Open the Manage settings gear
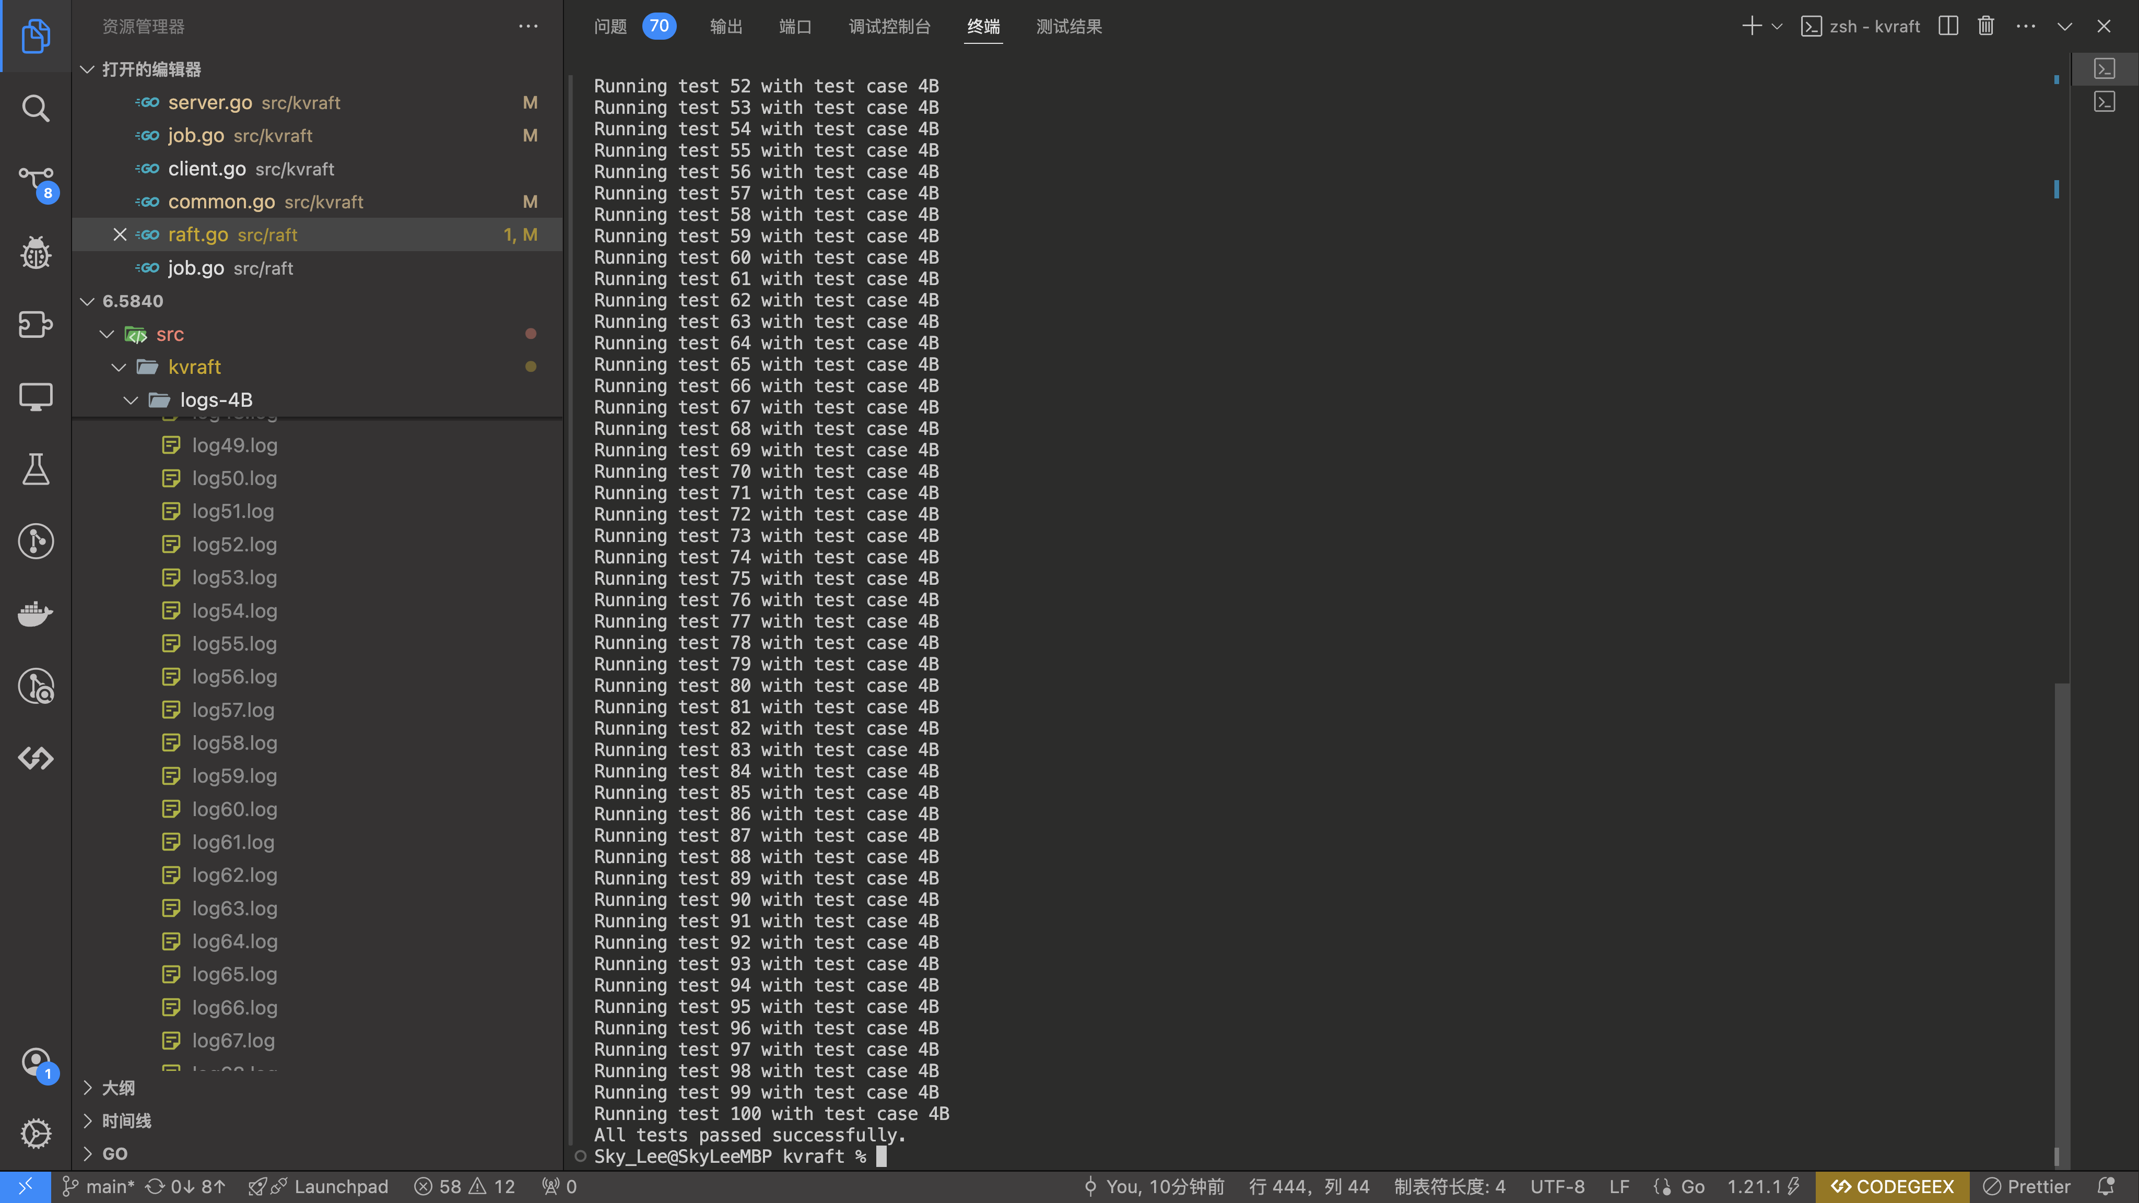Viewport: 2139px width, 1203px height. coord(35,1133)
